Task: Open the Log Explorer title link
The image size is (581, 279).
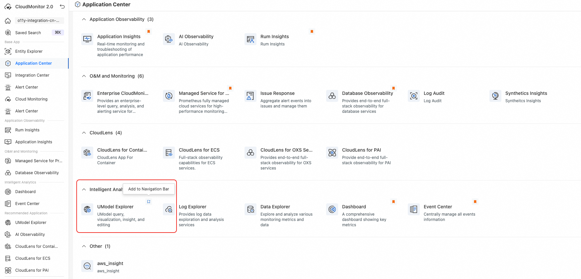Action: 192,207
